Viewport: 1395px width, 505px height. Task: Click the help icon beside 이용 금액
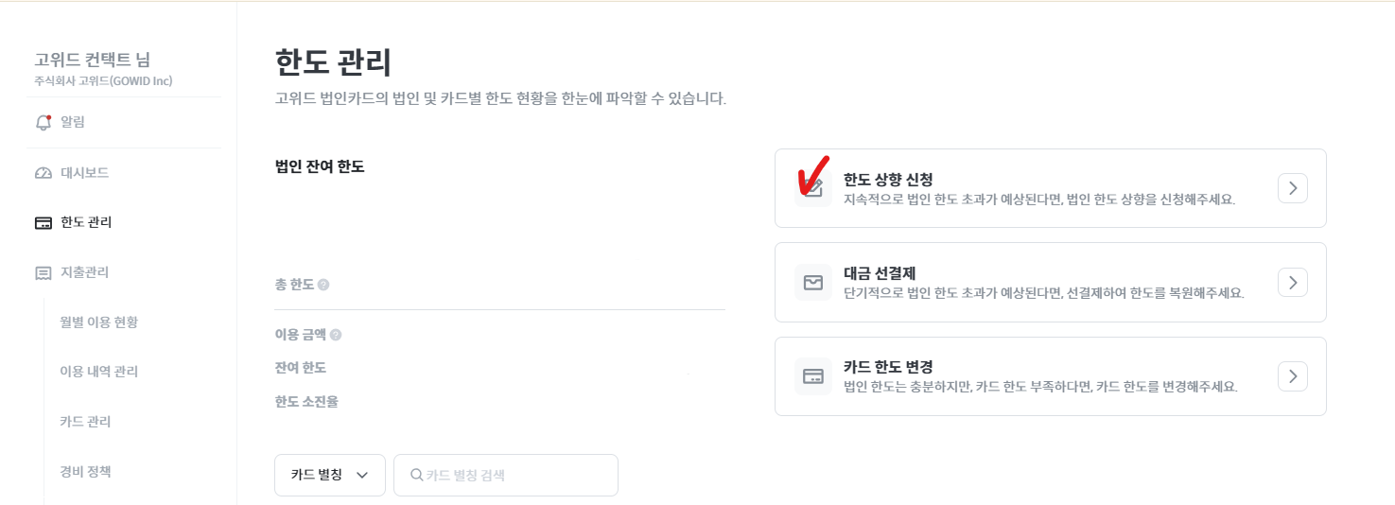336,335
